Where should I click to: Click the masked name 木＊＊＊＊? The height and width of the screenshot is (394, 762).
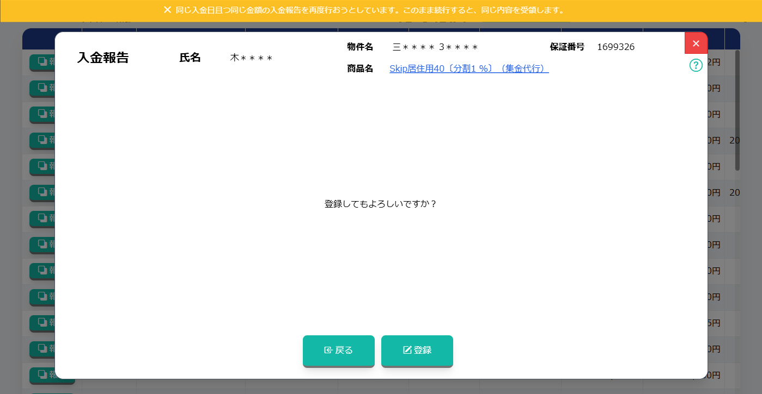[x=251, y=58]
